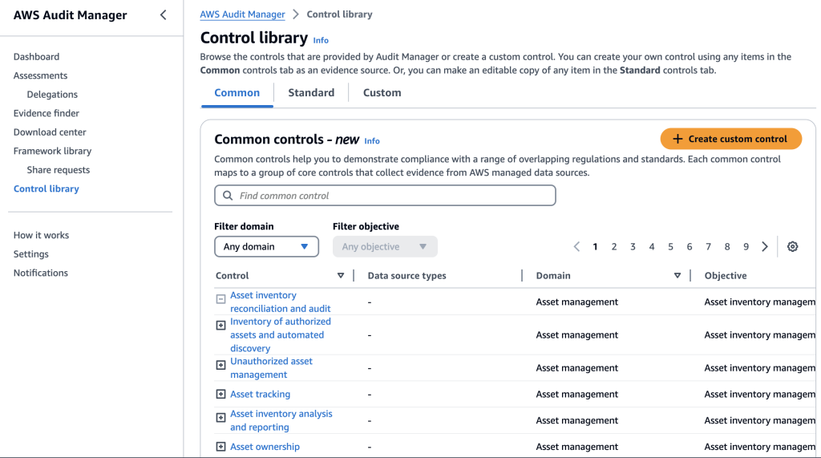This screenshot has height=458, width=821.
Task: Open the Filter domain dropdown
Action: tap(266, 246)
